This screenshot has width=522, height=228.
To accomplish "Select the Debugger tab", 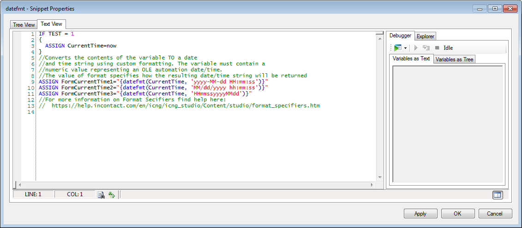I will 400,35.
